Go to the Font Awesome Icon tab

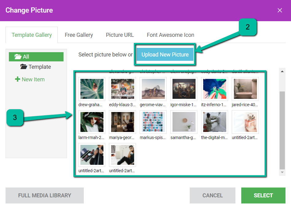(170, 35)
